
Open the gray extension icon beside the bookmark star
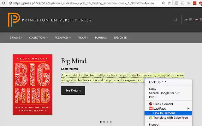tap(176, 3)
